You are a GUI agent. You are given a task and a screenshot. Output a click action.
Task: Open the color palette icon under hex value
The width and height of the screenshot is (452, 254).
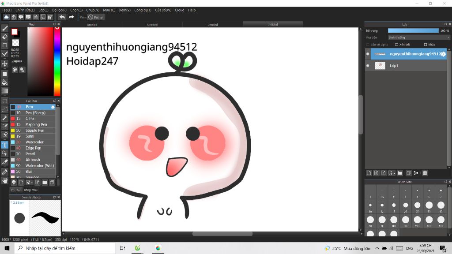pyautogui.click(x=15, y=70)
